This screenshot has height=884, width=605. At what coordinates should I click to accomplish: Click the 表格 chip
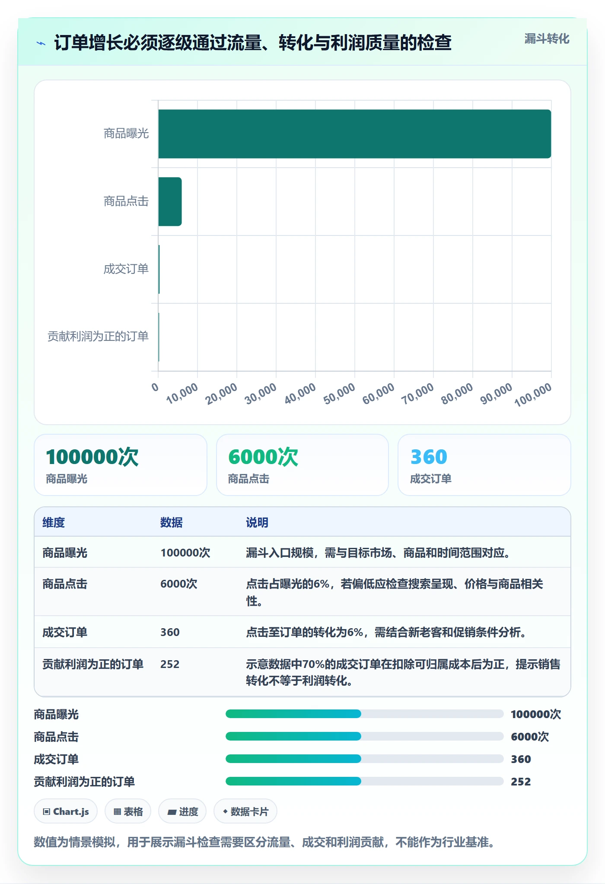pos(128,811)
